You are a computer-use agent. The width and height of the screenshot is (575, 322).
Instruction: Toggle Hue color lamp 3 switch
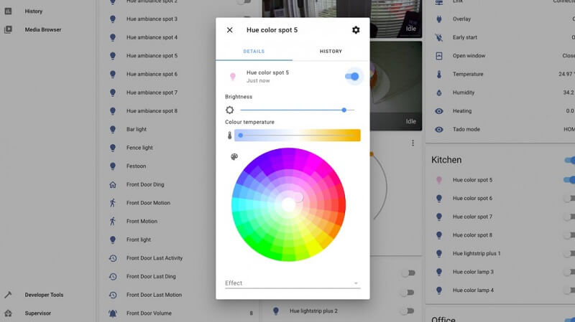569,272
